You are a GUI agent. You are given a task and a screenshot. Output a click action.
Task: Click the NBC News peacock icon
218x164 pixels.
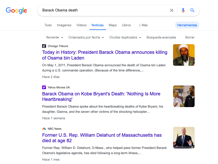[x=44, y=129]
